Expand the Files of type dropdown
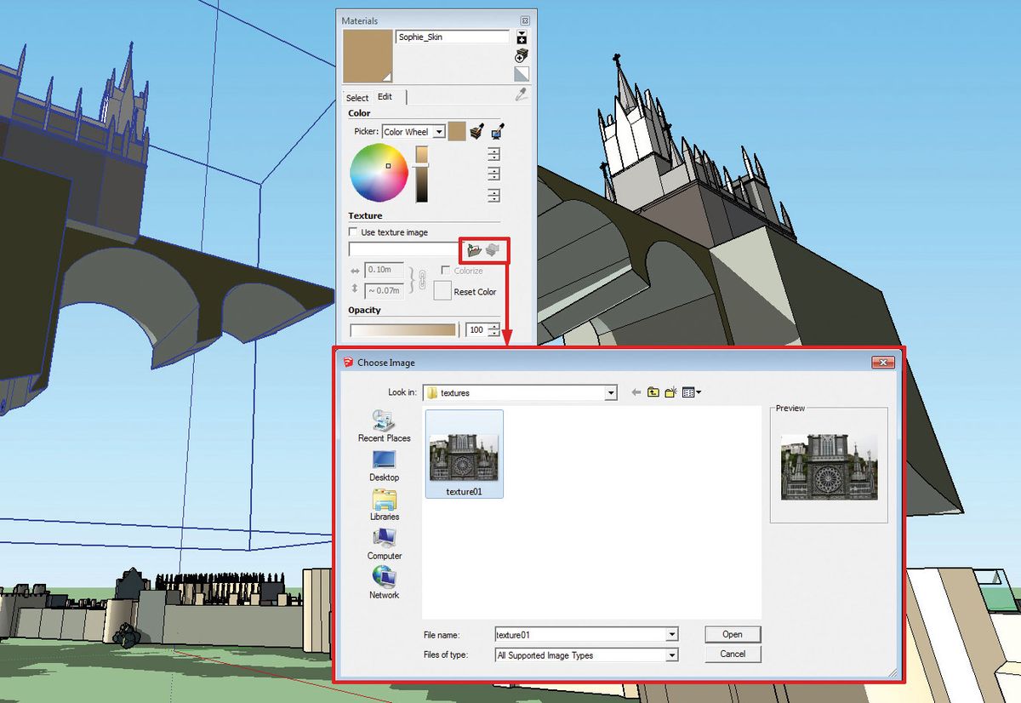The height and width of the screenshot is (703, 1021). point(672,655)
